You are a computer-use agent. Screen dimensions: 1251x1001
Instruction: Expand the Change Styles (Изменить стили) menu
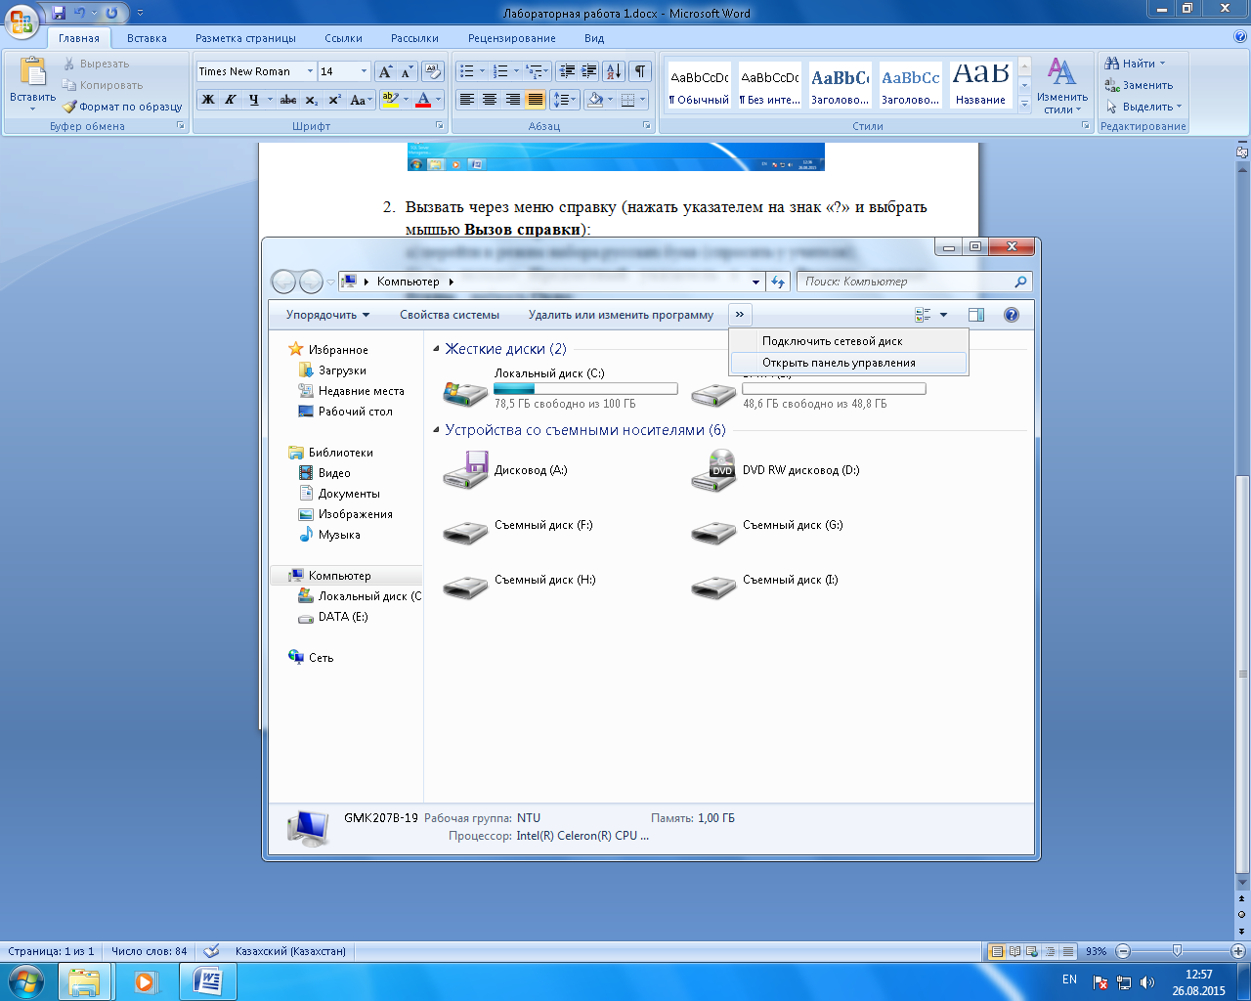tap(1062, 86)
